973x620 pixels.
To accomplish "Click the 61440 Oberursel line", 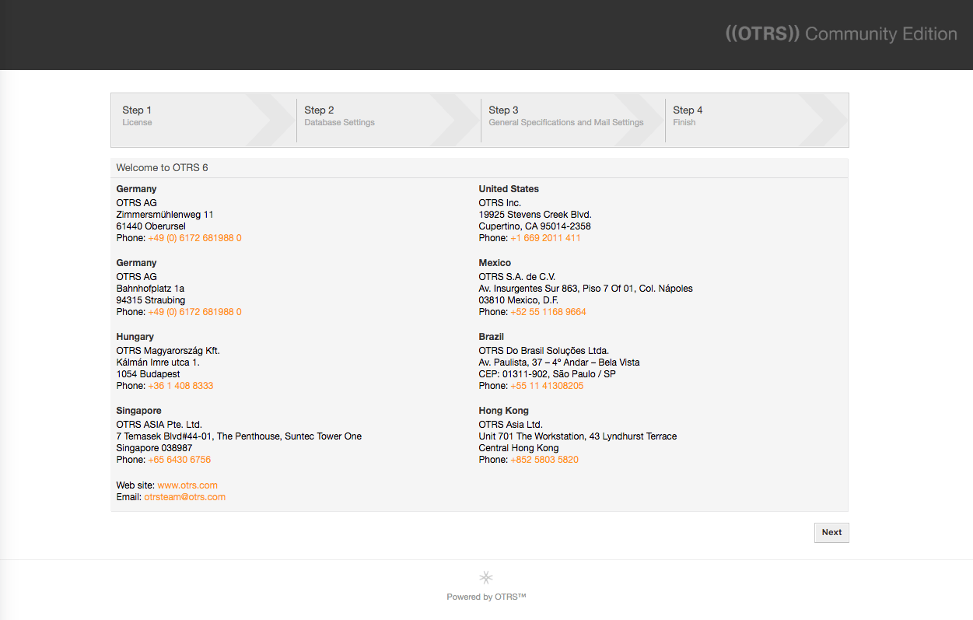I will point(151,226).
